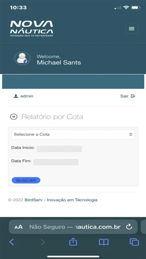This screenshot has width=146, height=259.
Task: Show open tabs in Safari
Action: 134,242
